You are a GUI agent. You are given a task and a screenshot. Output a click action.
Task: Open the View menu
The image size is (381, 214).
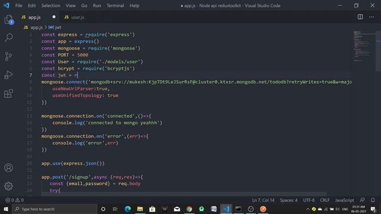tap(70, 5)
